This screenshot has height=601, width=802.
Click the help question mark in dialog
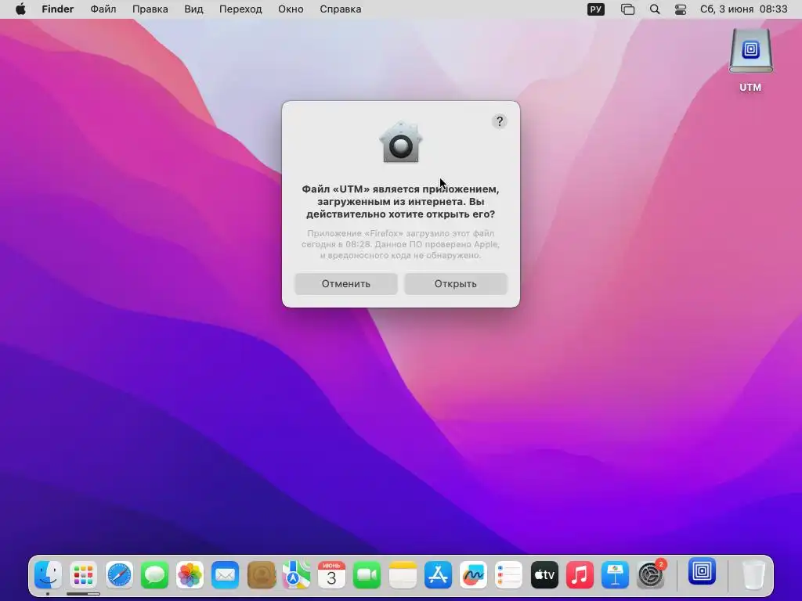(x=500, y=121)
